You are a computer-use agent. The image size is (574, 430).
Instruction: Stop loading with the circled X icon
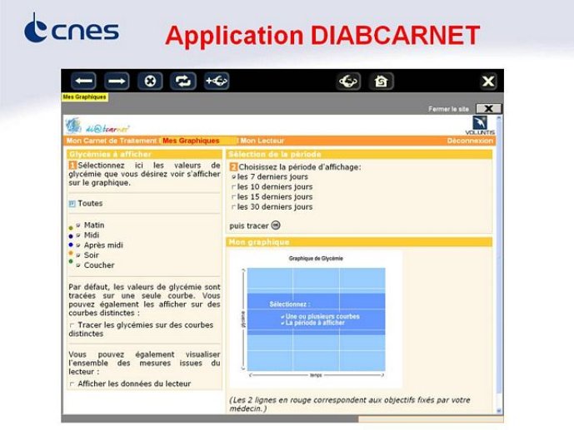[150, 82]
